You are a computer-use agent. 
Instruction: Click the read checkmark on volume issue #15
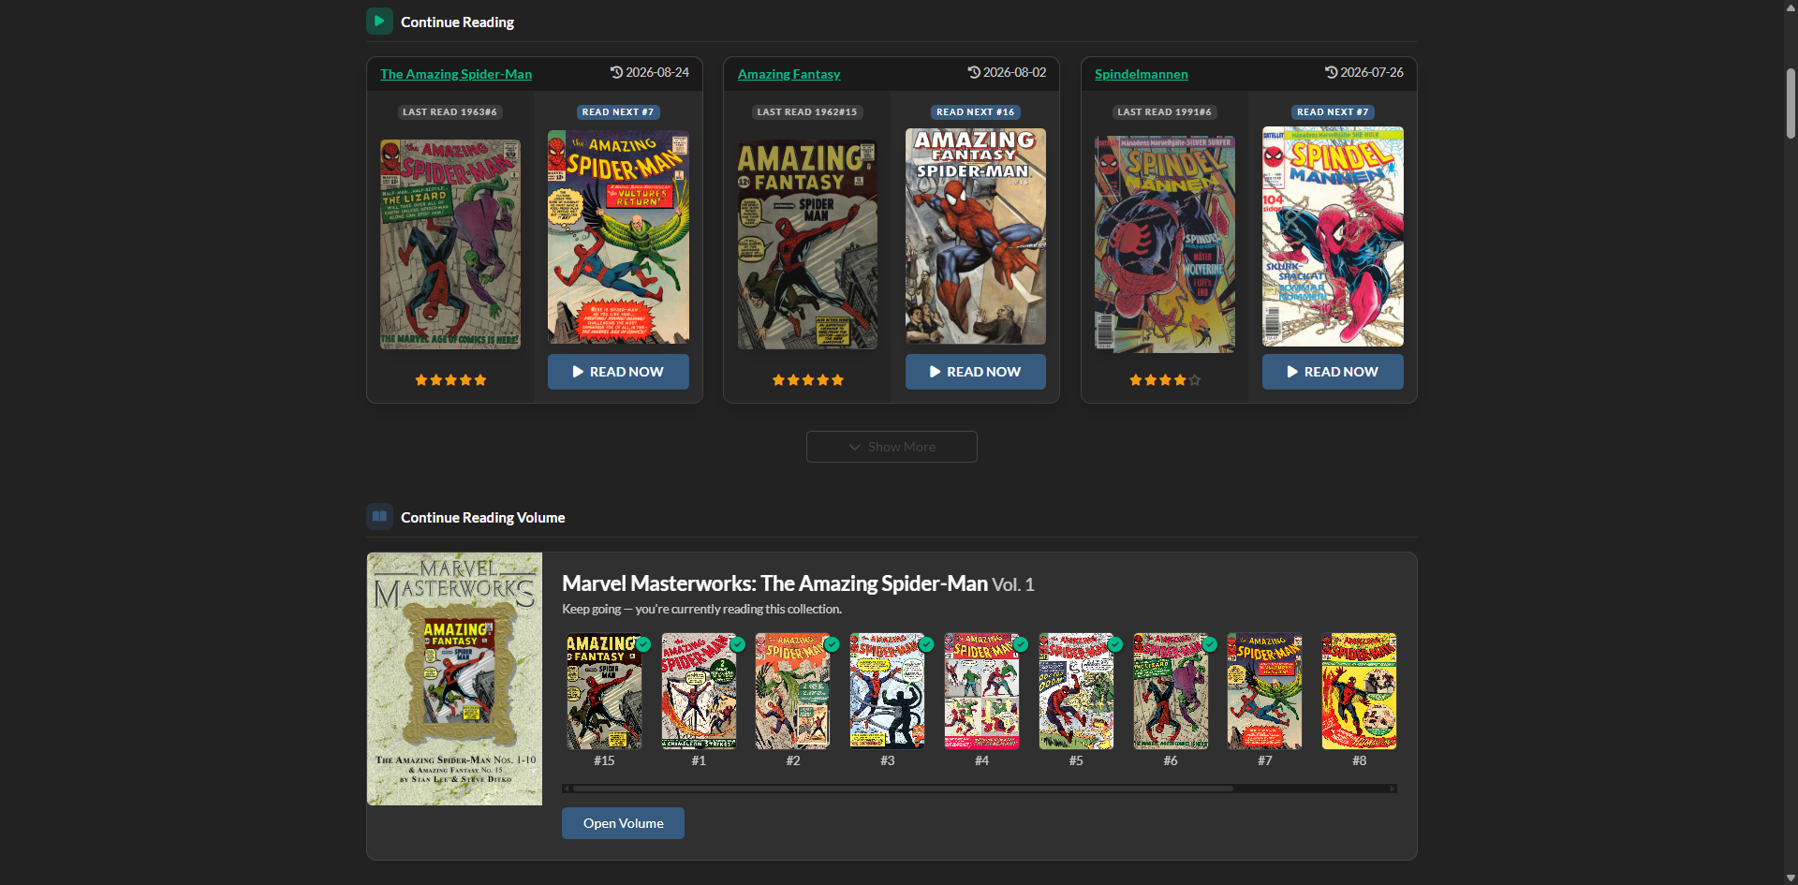tap(643, 644)
